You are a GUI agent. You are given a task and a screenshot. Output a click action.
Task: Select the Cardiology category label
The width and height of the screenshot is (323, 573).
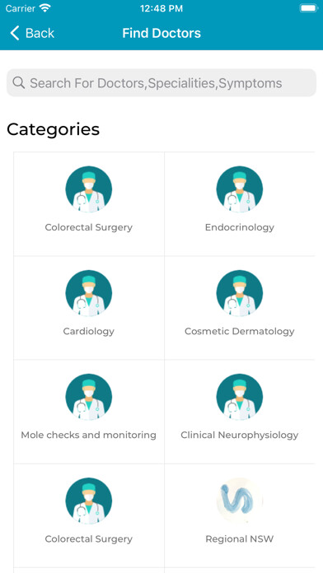tap(88, 331)
